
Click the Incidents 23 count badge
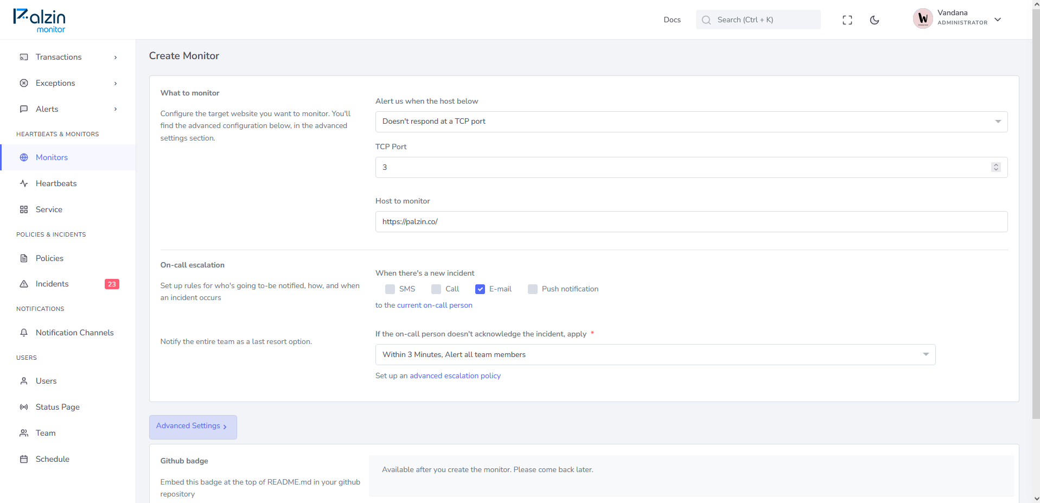[x=112, y=284]
